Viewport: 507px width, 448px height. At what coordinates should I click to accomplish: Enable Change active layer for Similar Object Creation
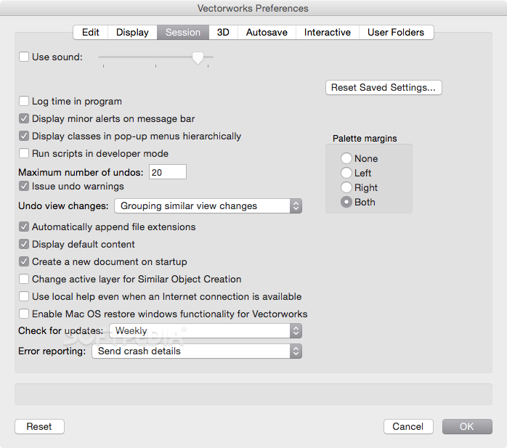pos(24,279)
